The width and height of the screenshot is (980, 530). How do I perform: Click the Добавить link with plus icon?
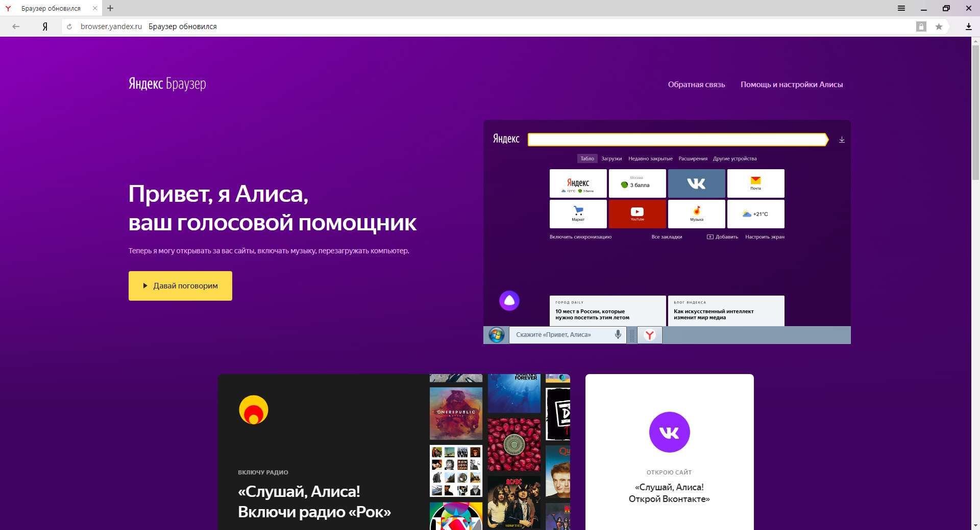coord(722,237)
